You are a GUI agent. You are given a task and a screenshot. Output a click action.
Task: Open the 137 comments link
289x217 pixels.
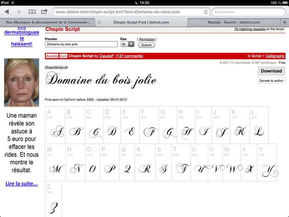[129, 56]
